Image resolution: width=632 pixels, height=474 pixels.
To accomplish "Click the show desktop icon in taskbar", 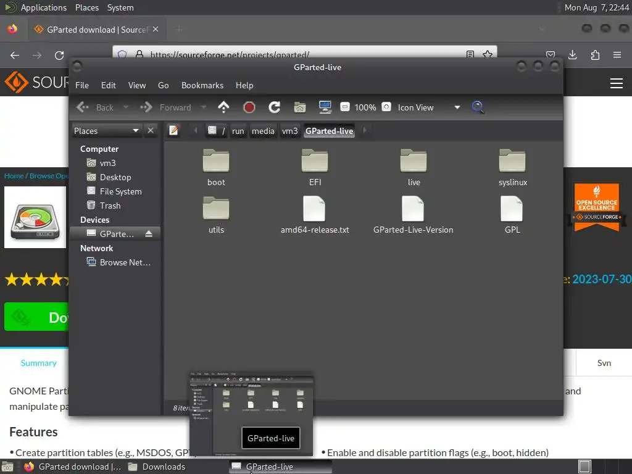I will [x=7, y=467].
